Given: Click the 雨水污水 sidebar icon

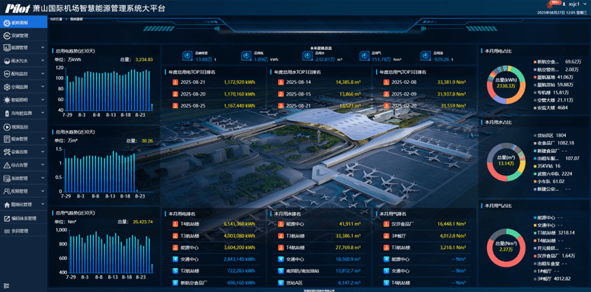Looking at the screenshot, I should pos(6,61).
